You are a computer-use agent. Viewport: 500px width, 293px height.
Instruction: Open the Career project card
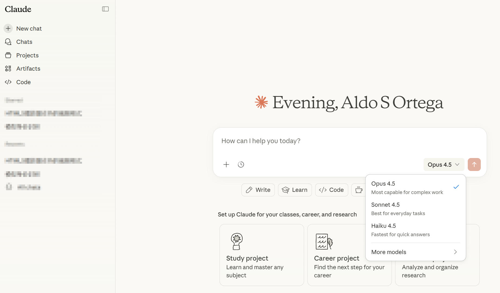point(349,255)
